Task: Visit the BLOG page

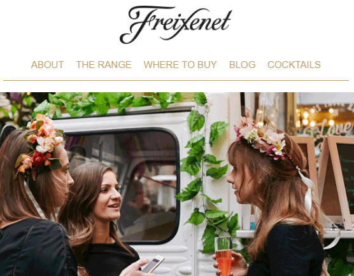Action: pyautogui.click(x=242, y=65)
